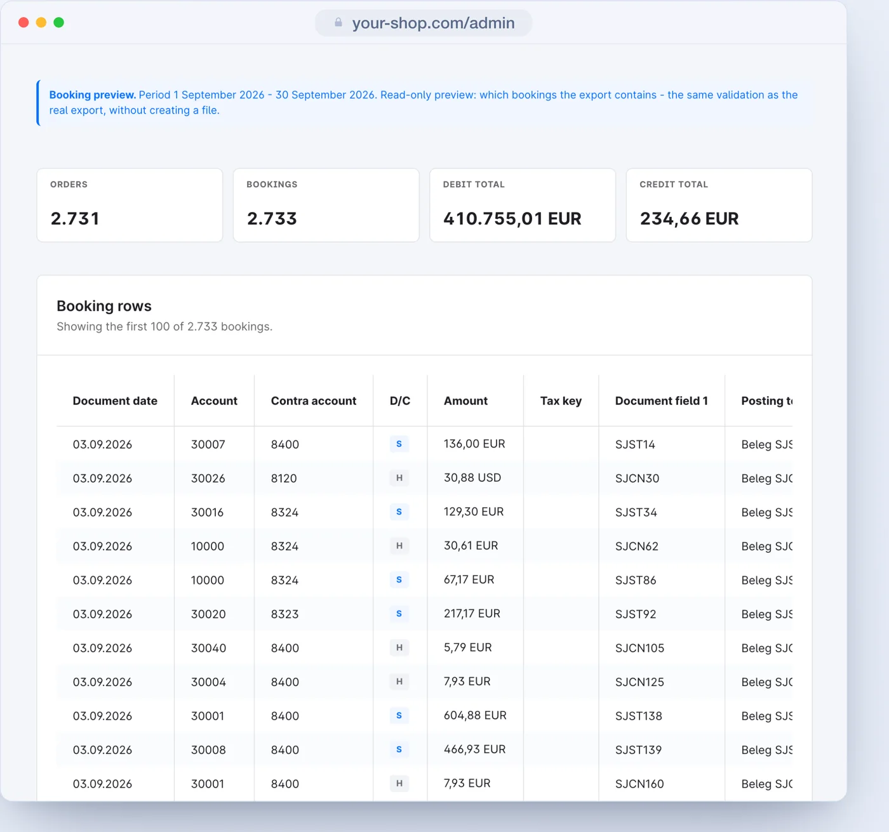Click amount 5,79 EUR

click(x=468, y=647)
